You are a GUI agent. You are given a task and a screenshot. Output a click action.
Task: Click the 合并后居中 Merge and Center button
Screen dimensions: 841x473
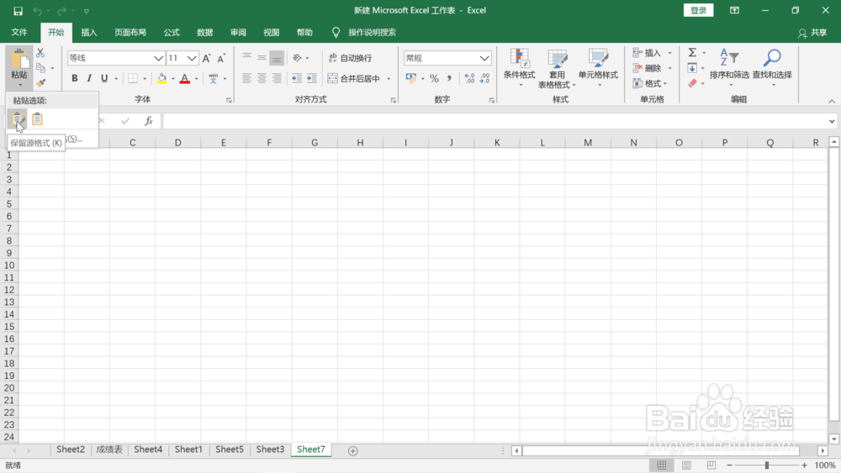(x=354, y=79)
